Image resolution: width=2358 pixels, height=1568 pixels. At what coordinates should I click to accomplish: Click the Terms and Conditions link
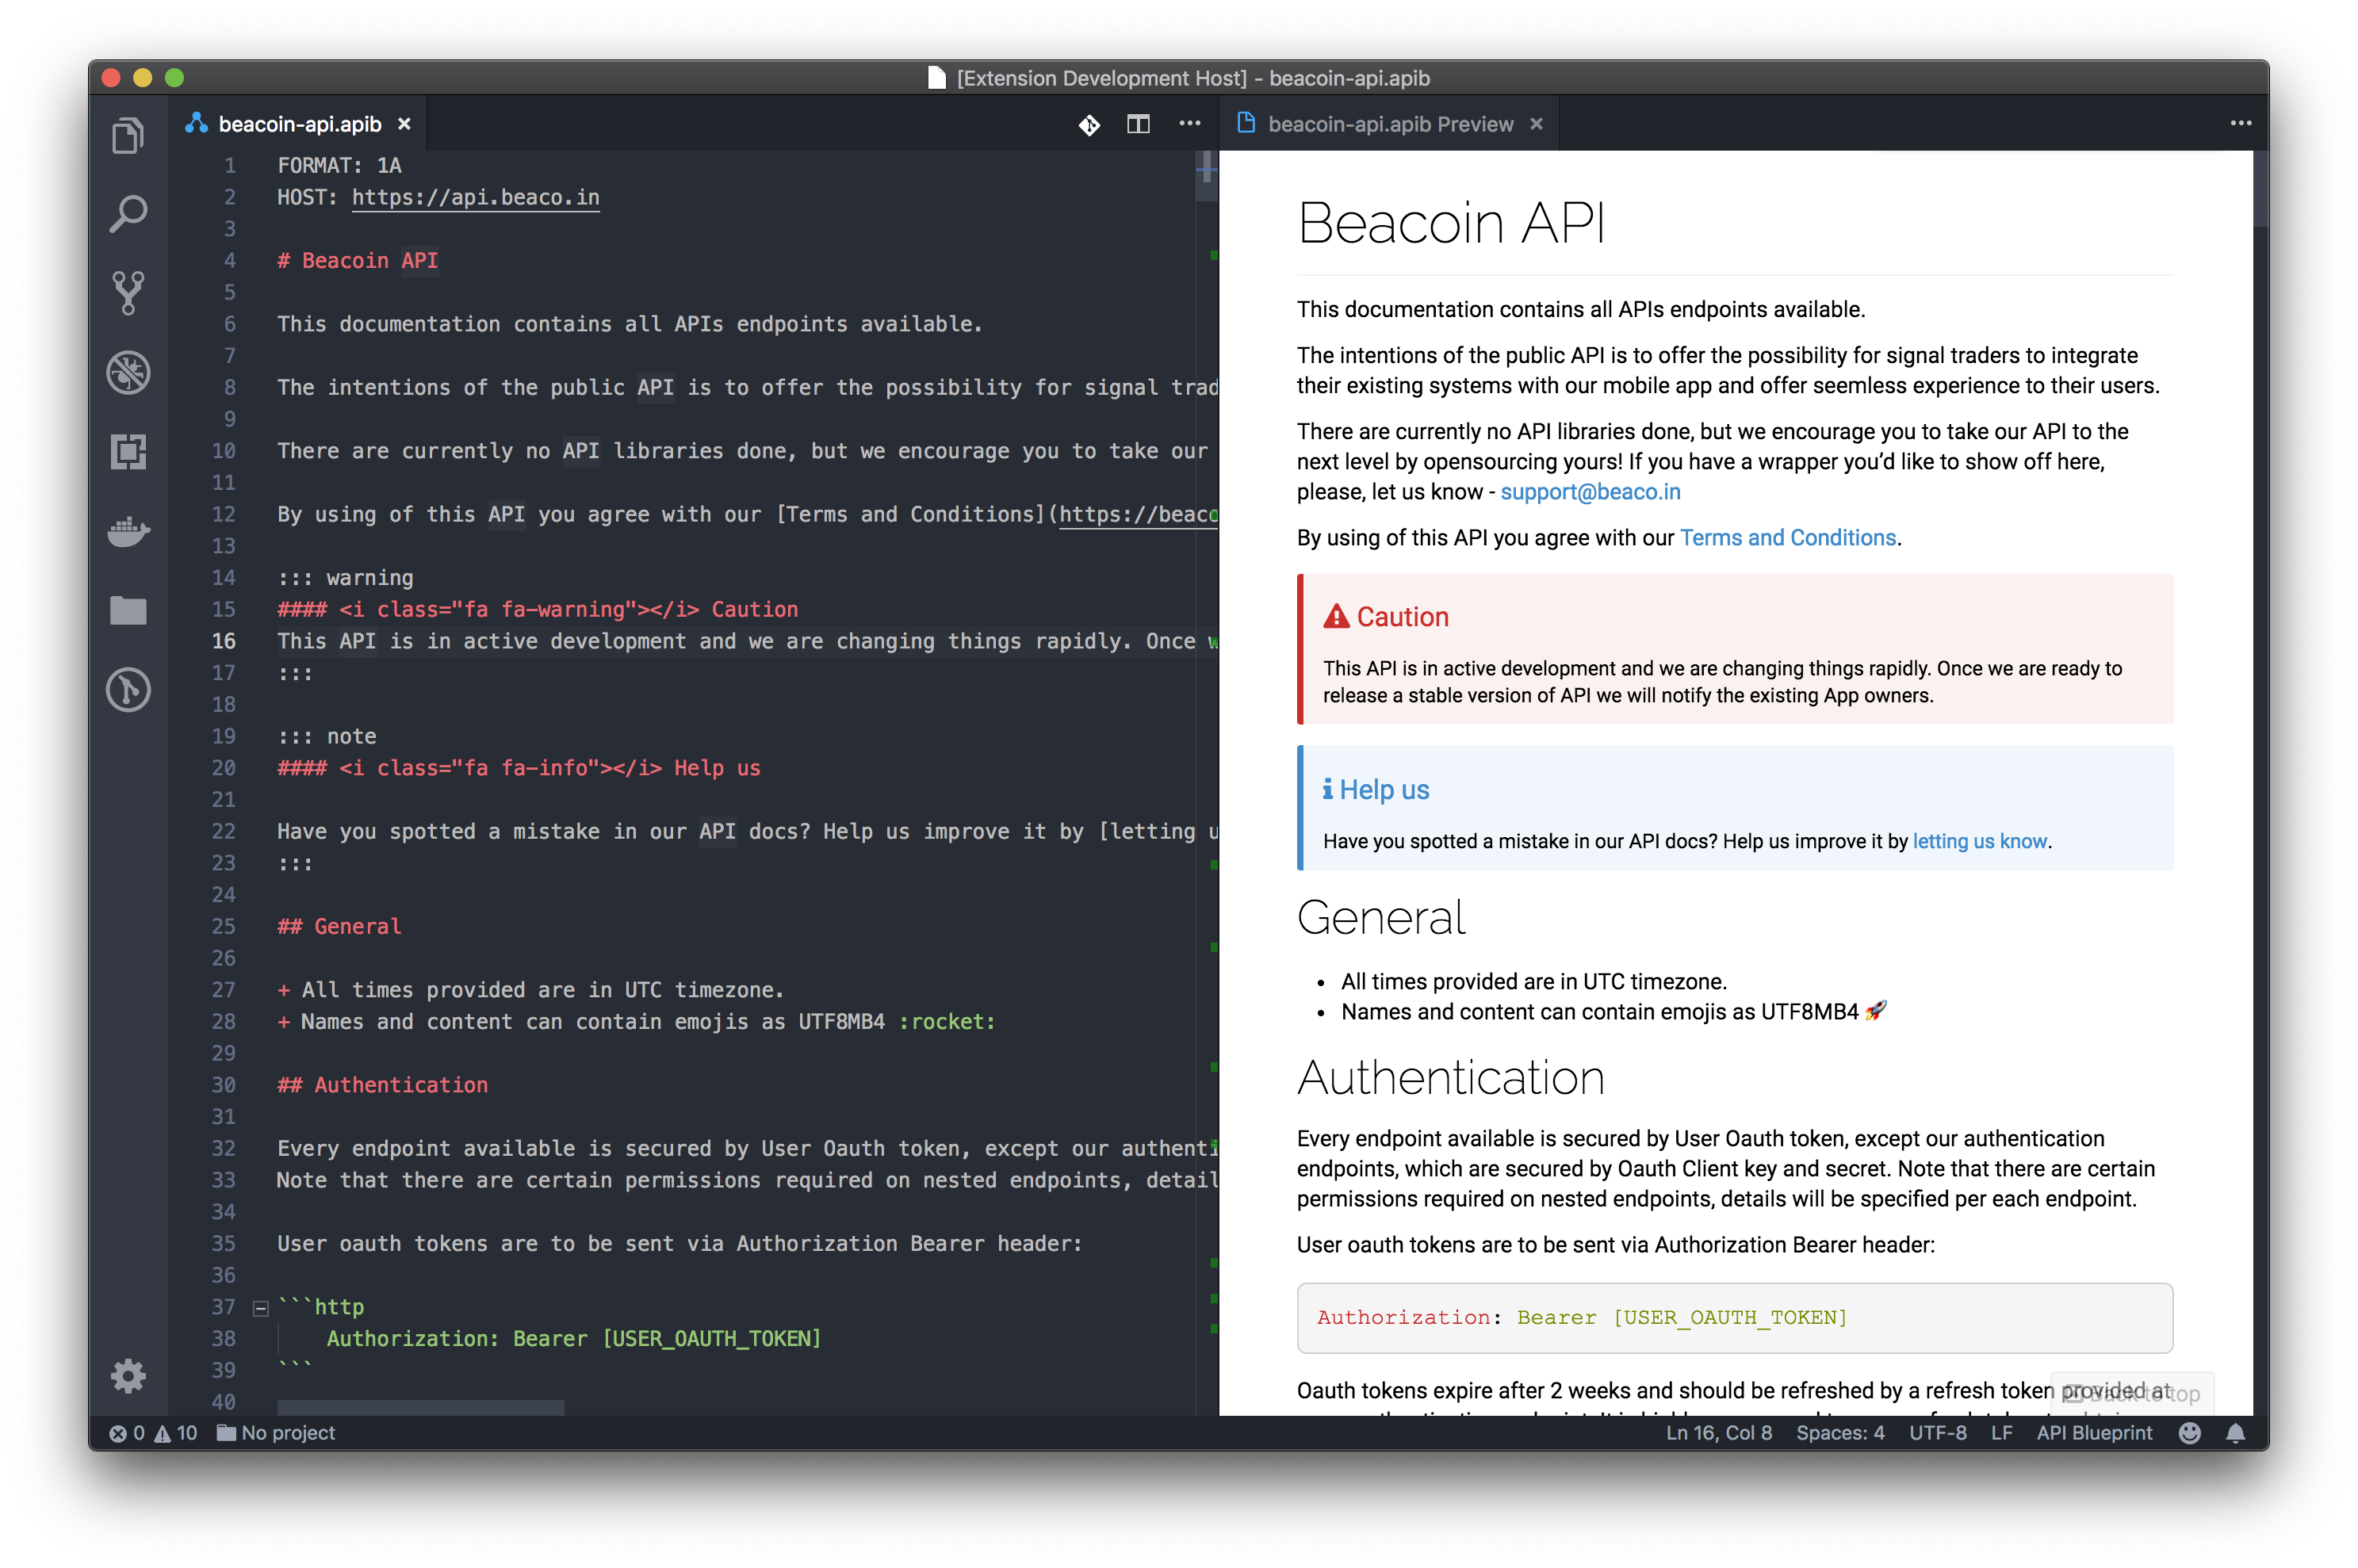(1787, 538)
